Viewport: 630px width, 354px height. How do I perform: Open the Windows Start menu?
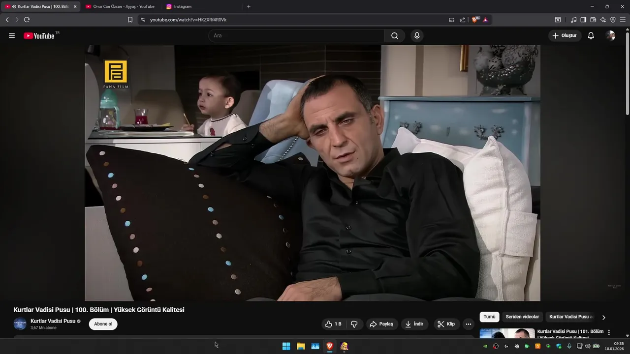[x=286, y=346]
